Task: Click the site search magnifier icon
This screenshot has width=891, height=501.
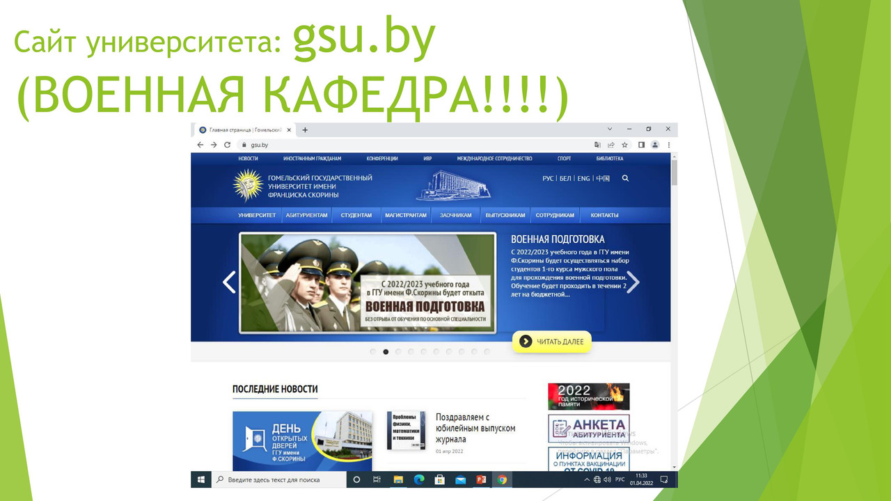Action: click(625, 178)
